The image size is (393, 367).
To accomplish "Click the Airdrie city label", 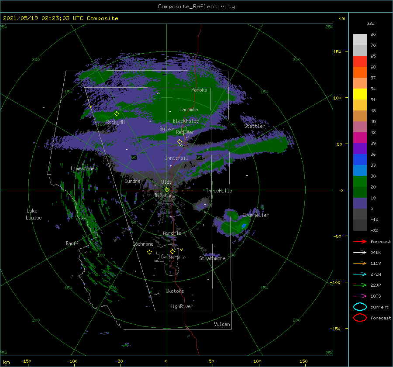I will tap(172, 233).
